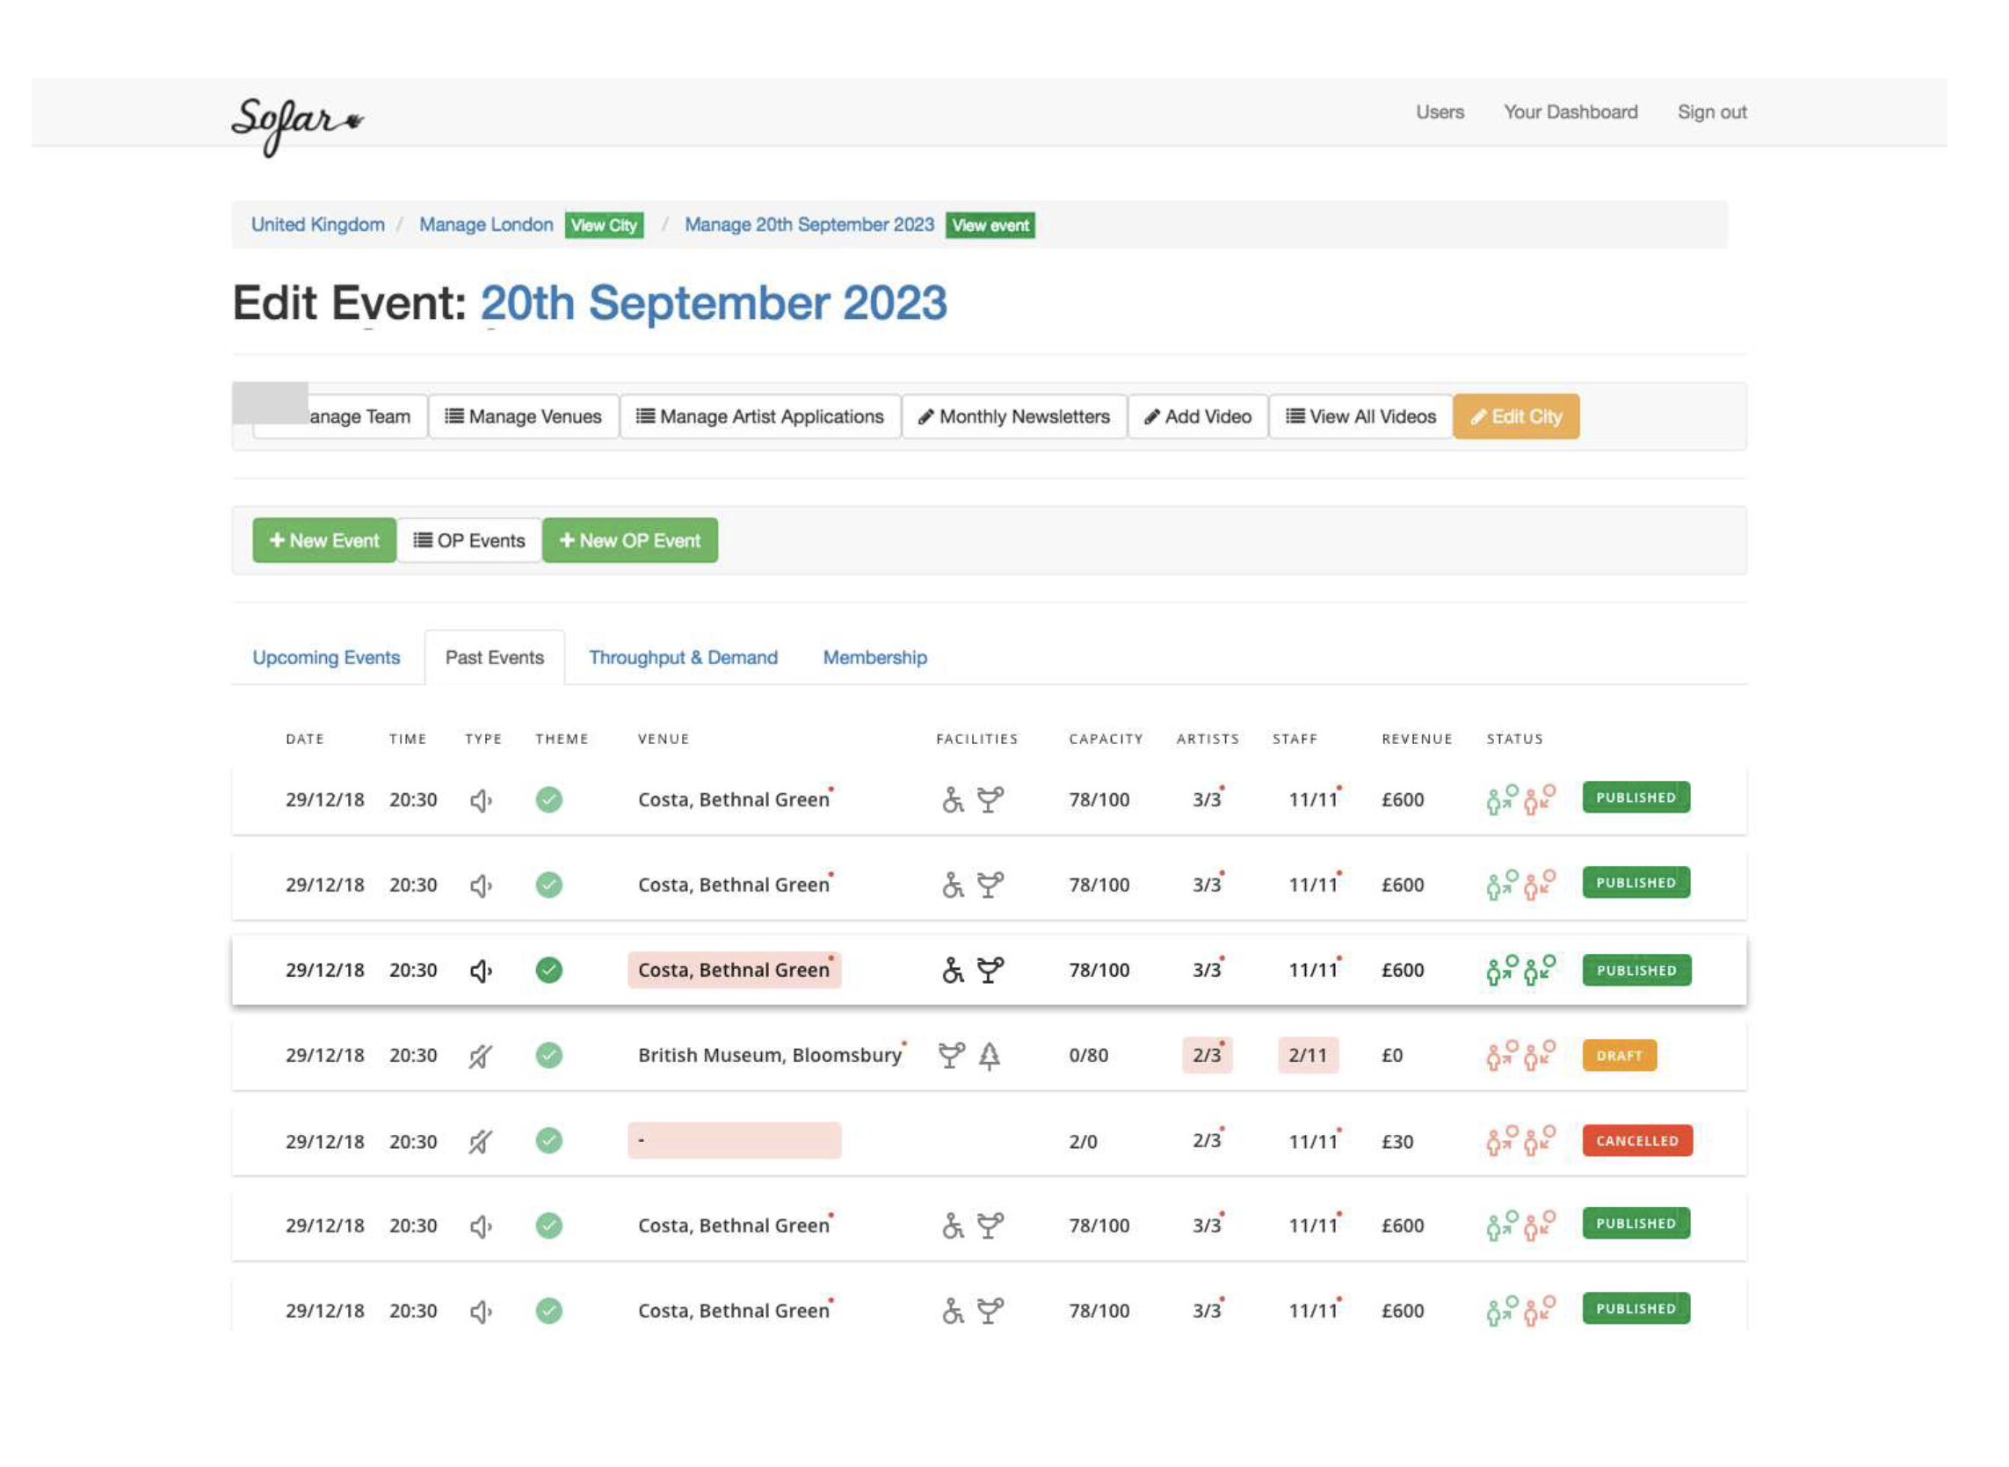
Task: Open Manage Venues
Action: (523, 416)
